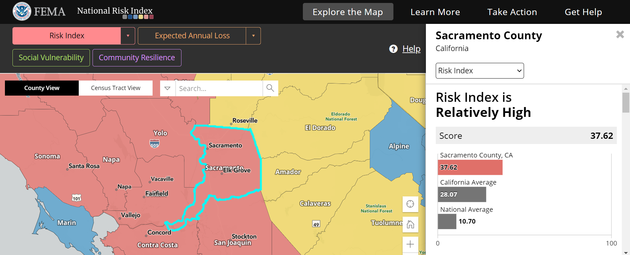The image size is (630, 255).
Task: Show the Community Resilience layer
Action: point(137,58)
